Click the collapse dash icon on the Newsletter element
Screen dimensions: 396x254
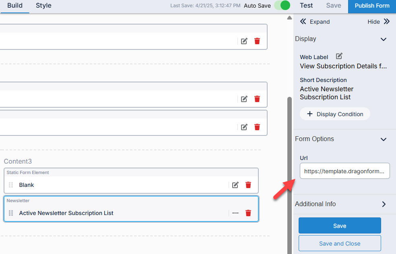(235, 213)
